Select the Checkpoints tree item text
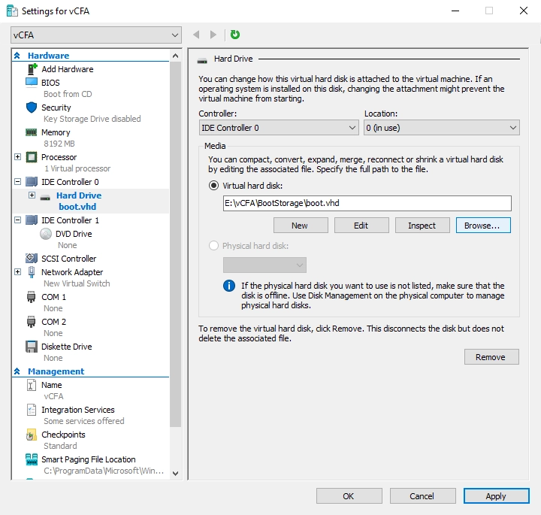Screen dimensions: 541x515 [63, 435]
